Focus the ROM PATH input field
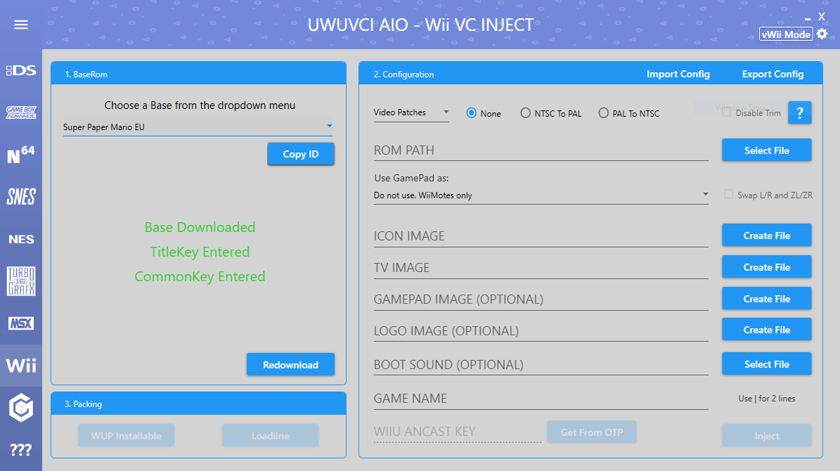The height and width of the screenshot is (471, 840). pyautogui.click(x=541, y=150)
